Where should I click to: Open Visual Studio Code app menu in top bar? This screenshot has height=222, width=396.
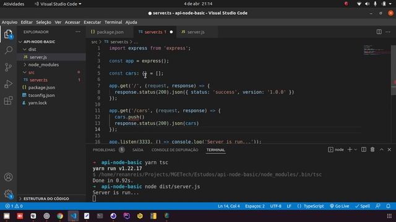tap(58, 4)
